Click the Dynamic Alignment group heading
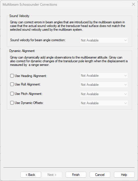This screenshot has height=181, width=138. click(x=22, y=51)
